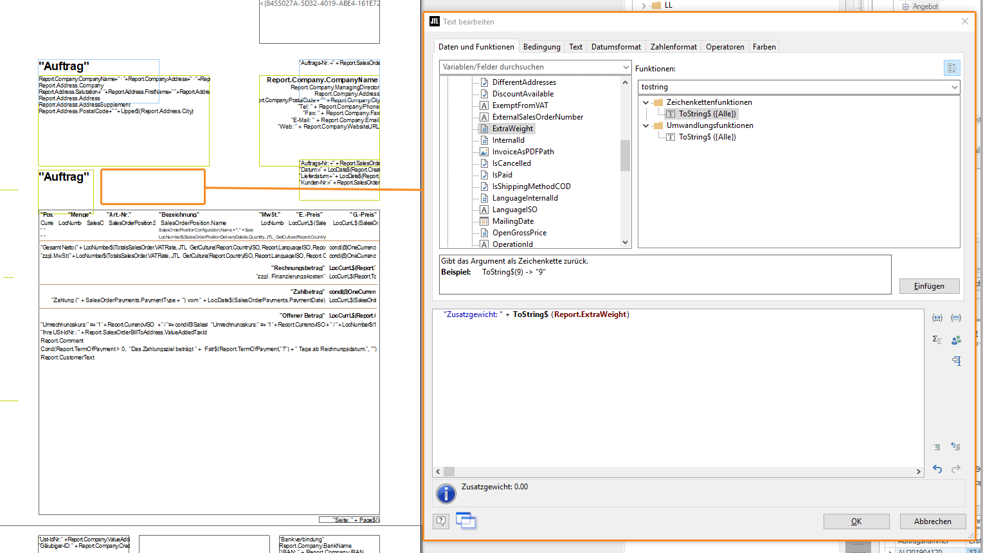Open the Datumsformat tab
The height and width of the screenshot is (553, 983).
click(616, 47)
